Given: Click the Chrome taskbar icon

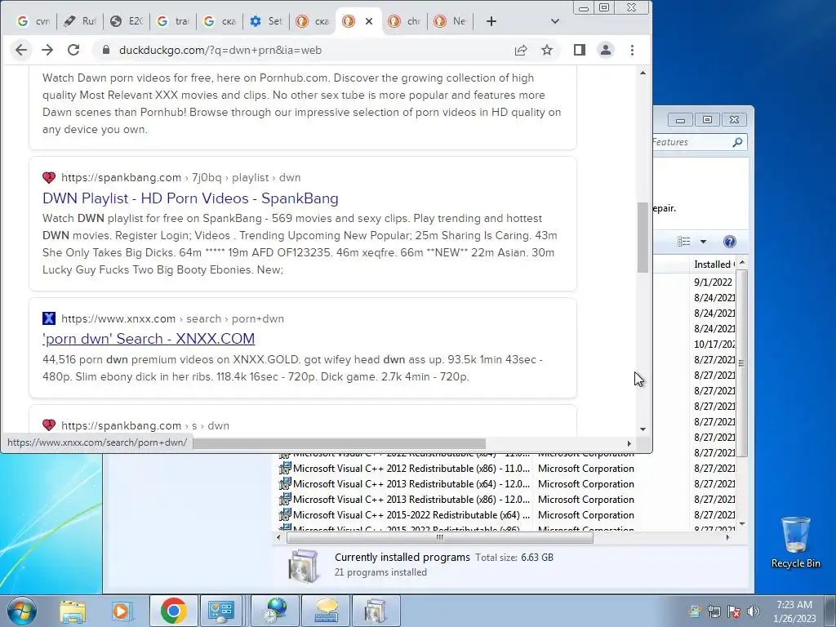Looking at the screenshot, I should click(173, 611).
